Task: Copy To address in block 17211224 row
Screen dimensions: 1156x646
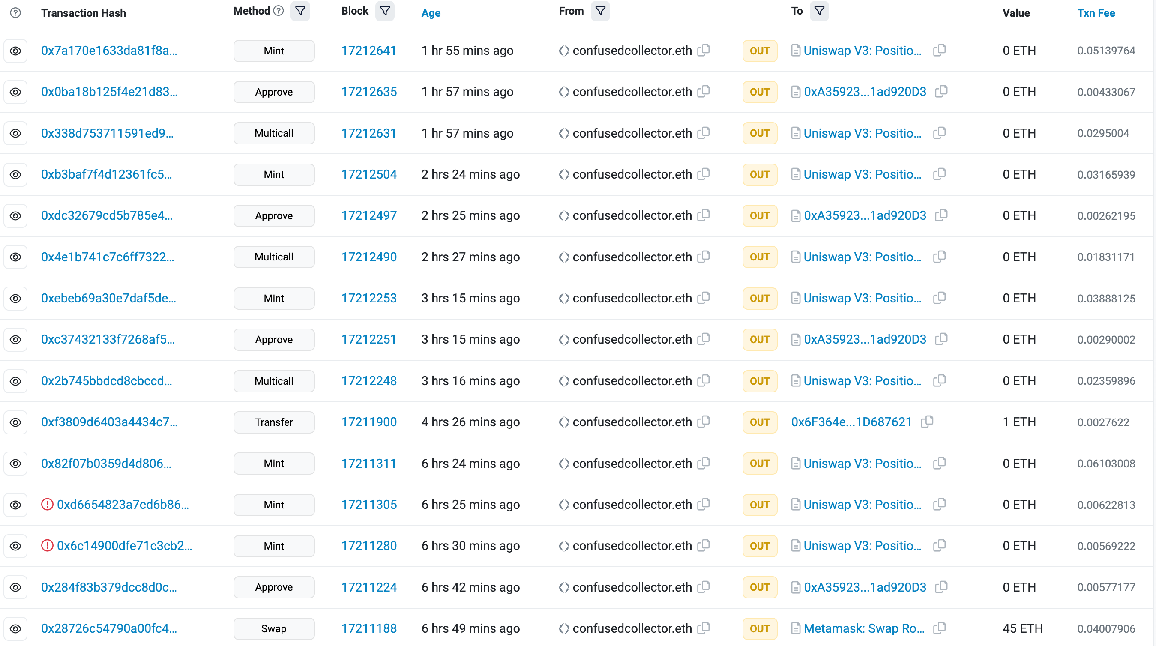Action: coord(941,587)
